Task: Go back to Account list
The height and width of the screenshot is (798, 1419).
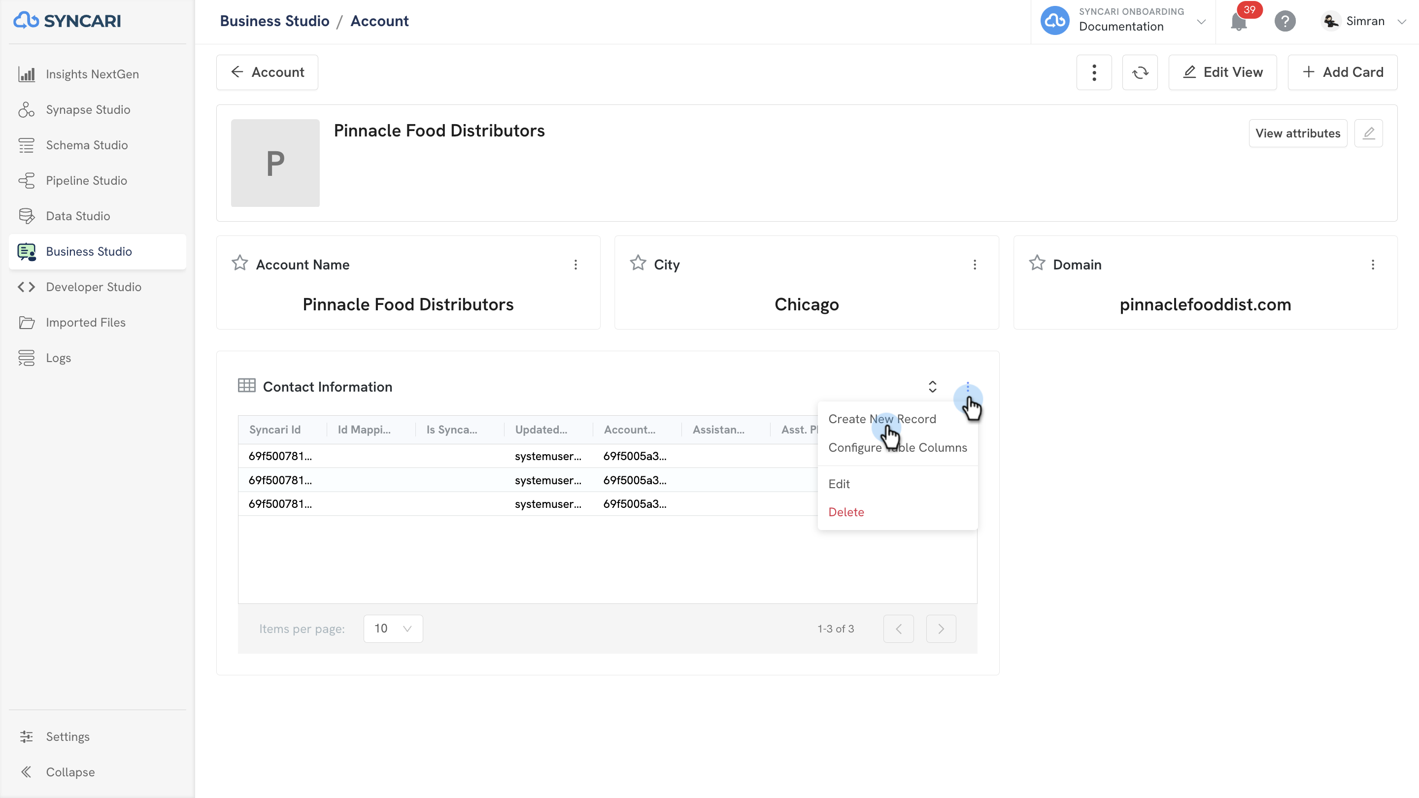Action: 267,72
